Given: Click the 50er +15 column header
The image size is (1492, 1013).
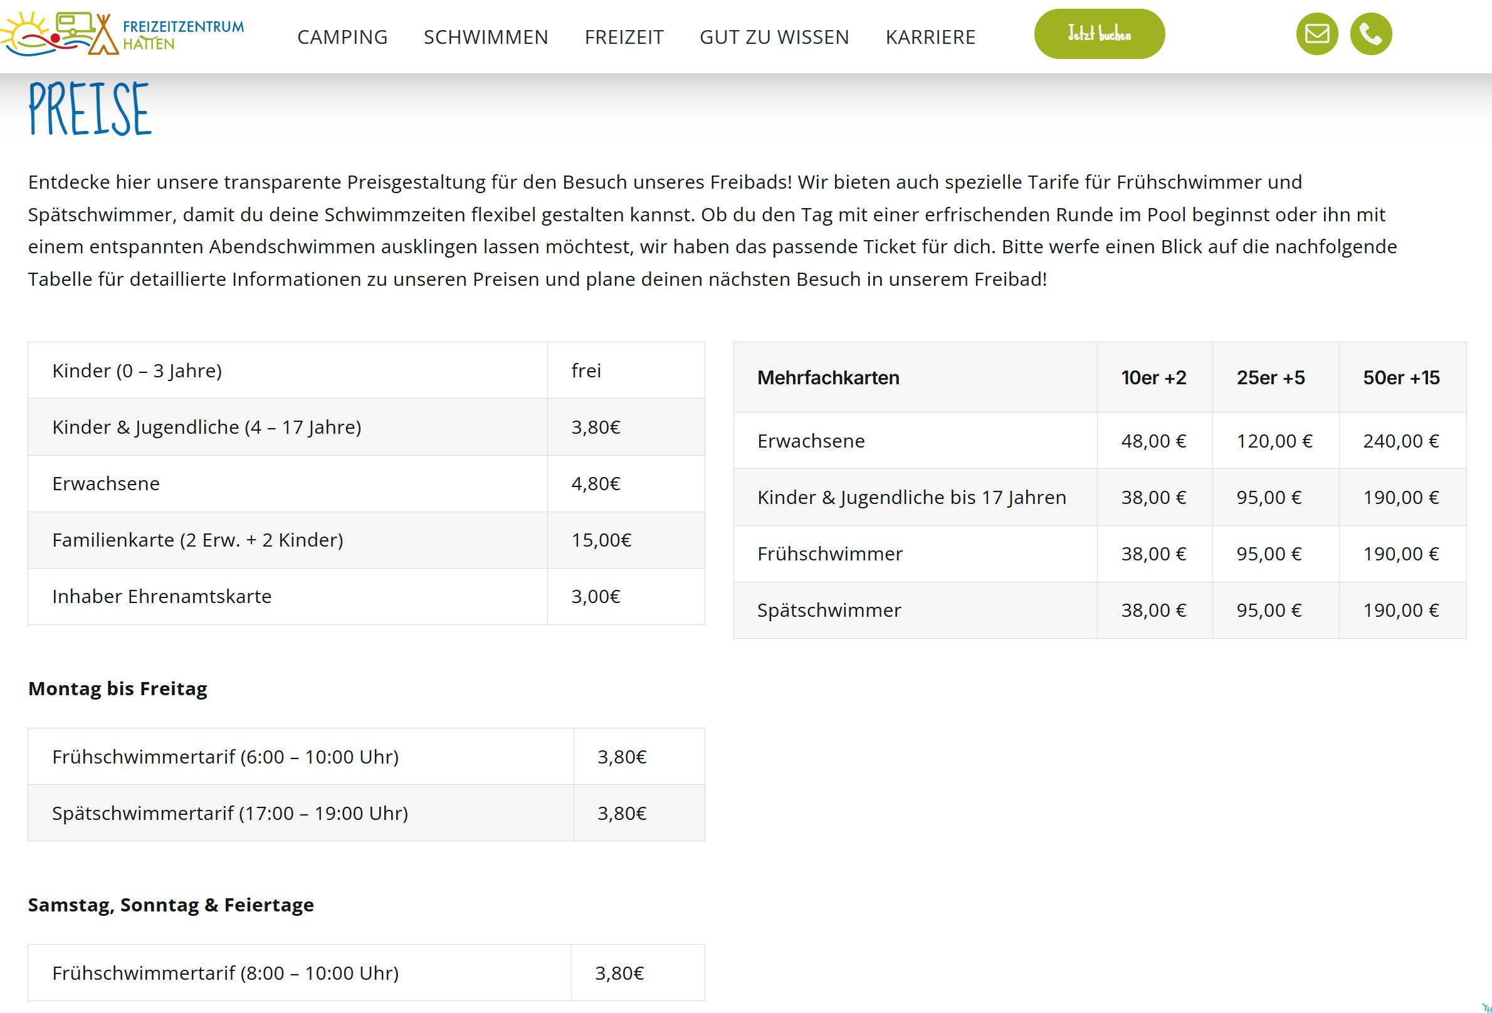Looking at the screenshot, I should [x=1402, y=377].
